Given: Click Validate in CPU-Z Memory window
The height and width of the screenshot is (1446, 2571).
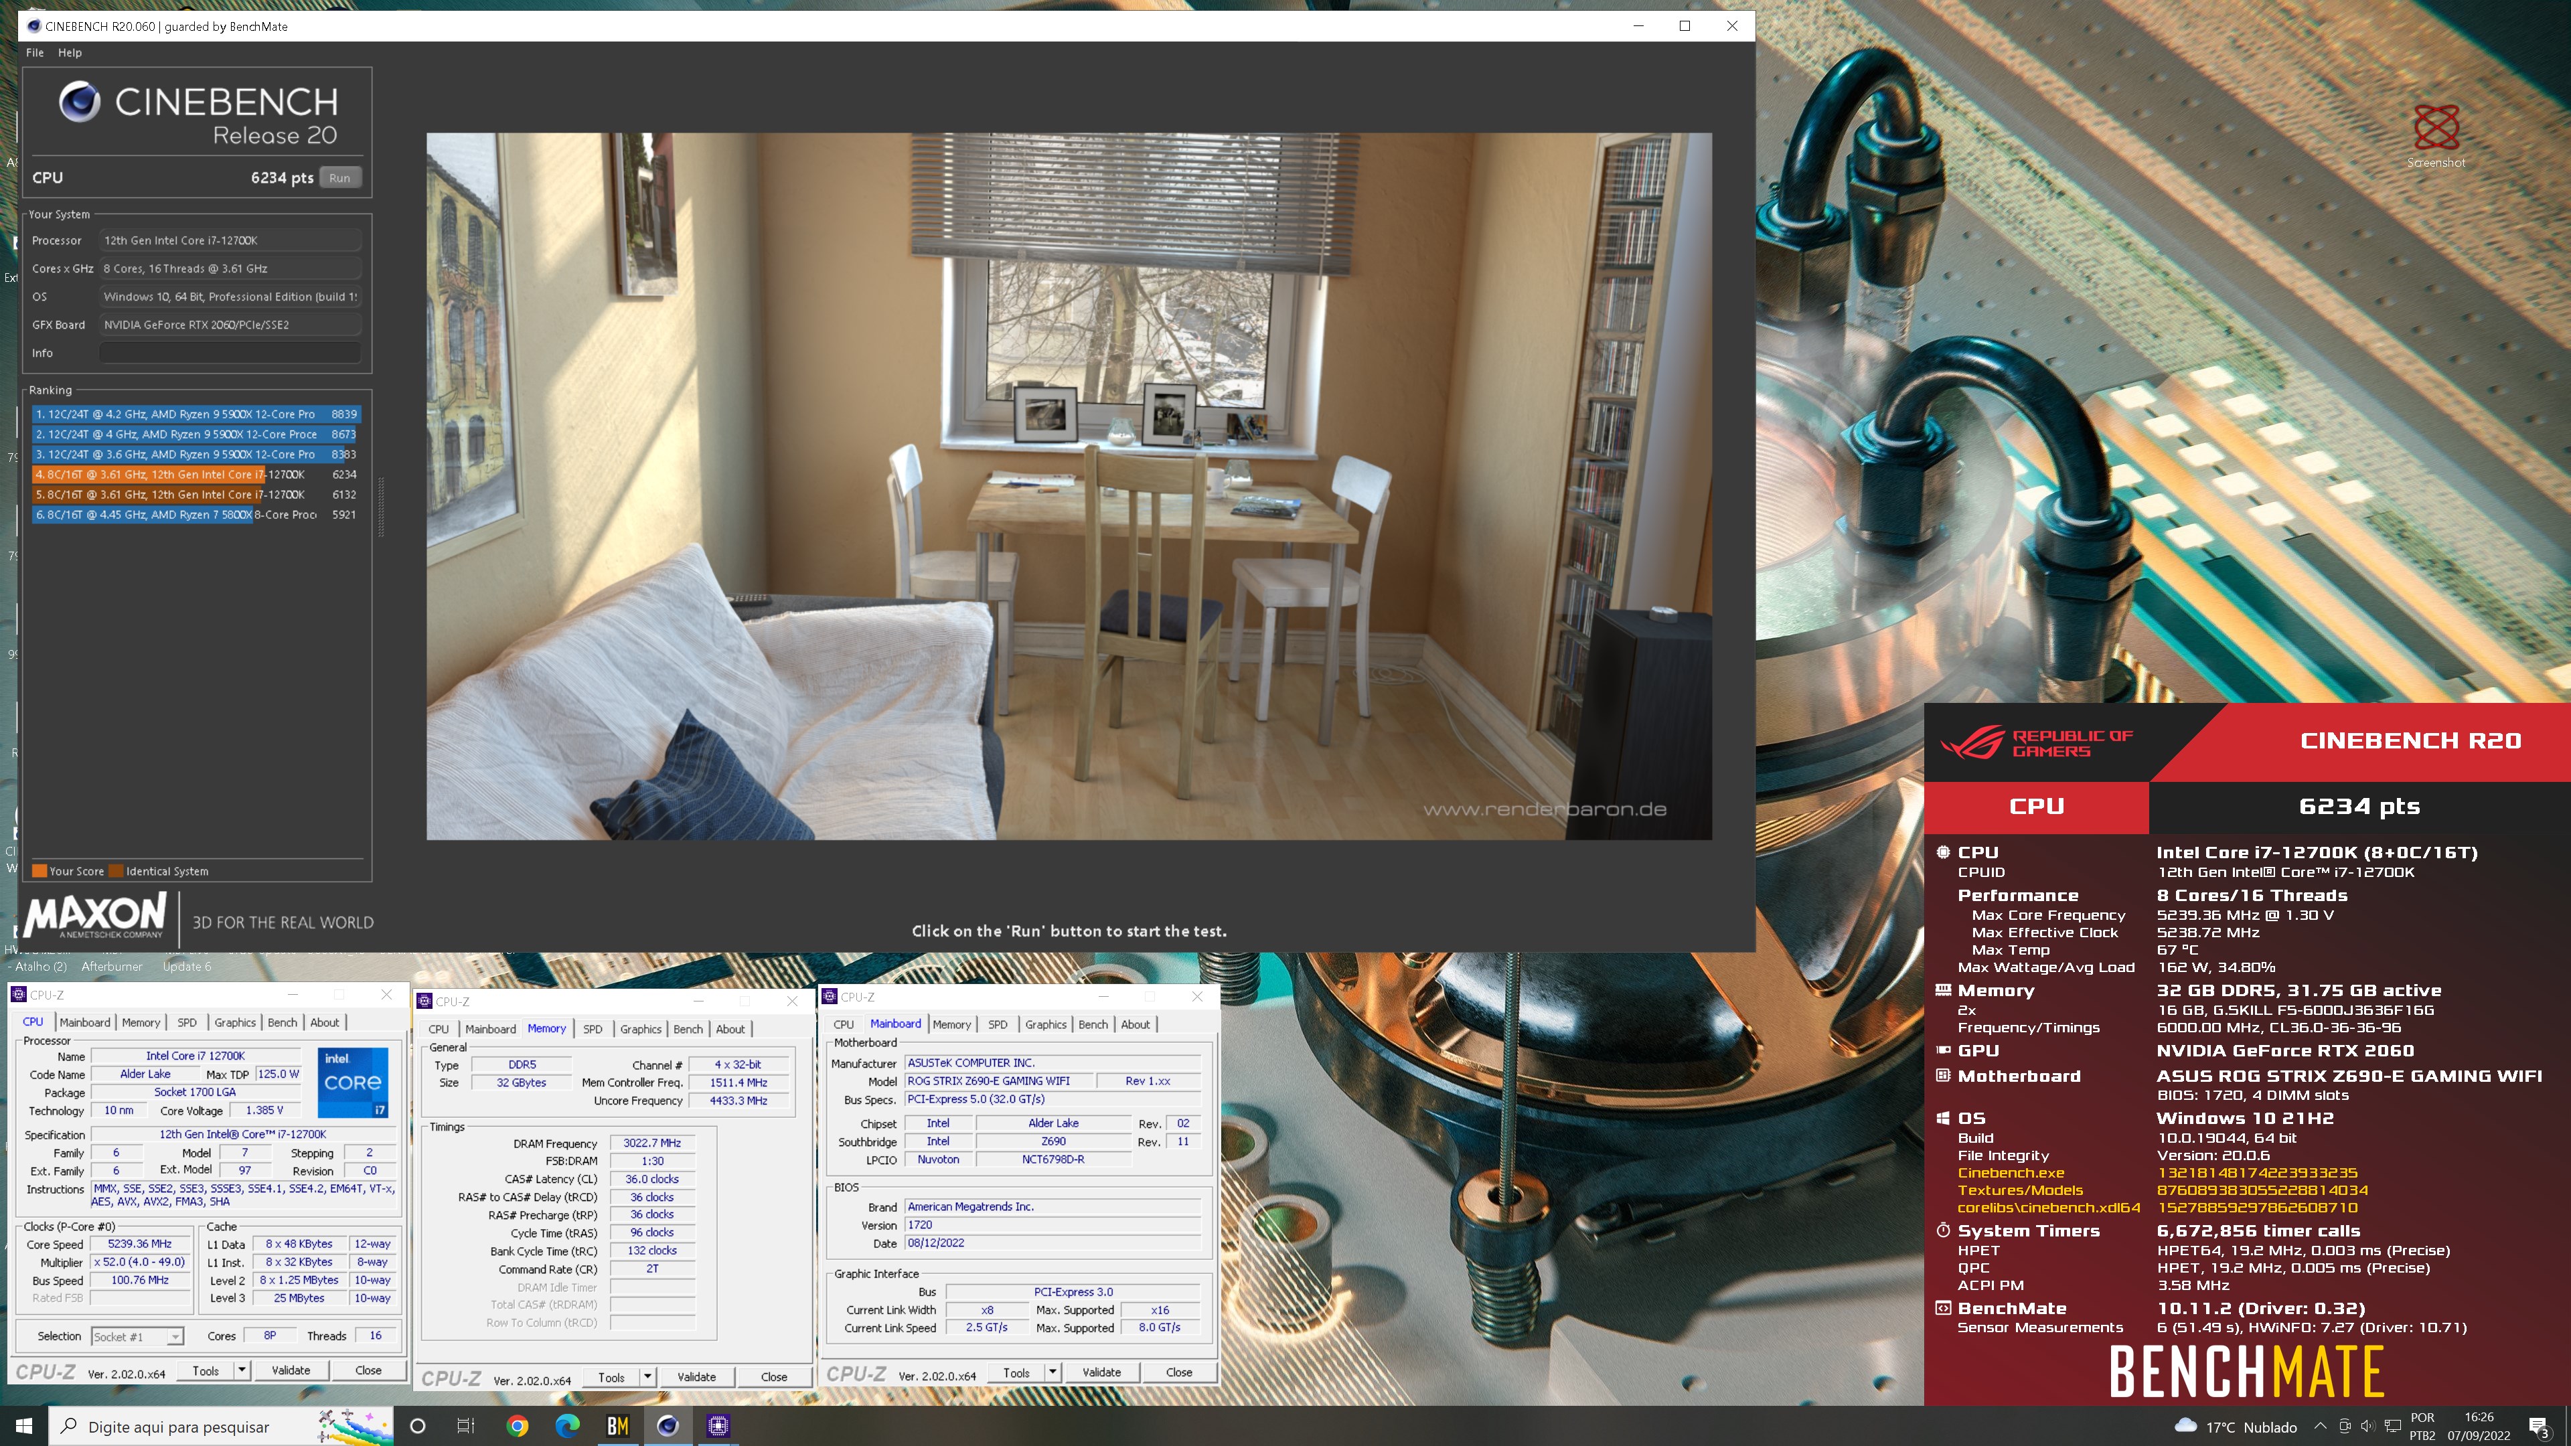Looking at the screenshot, I should pyautogui.click(x=696, y=1377).
